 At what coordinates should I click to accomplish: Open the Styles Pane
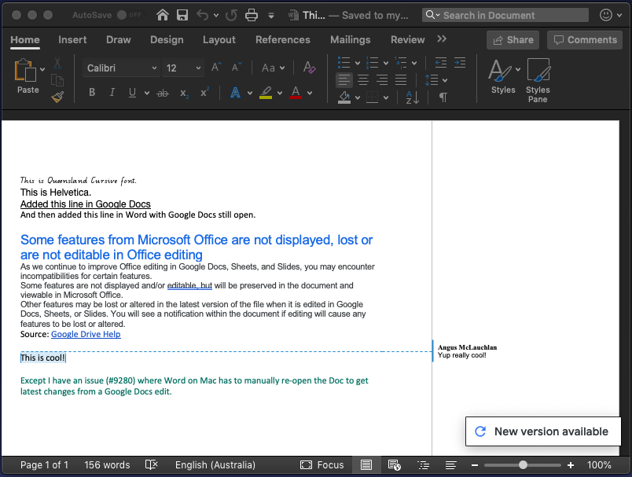538,81
